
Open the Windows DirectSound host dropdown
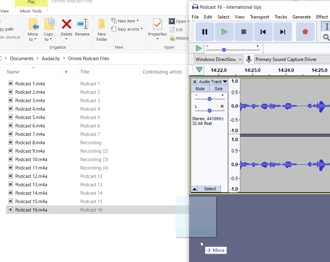(x=219, y=59)
